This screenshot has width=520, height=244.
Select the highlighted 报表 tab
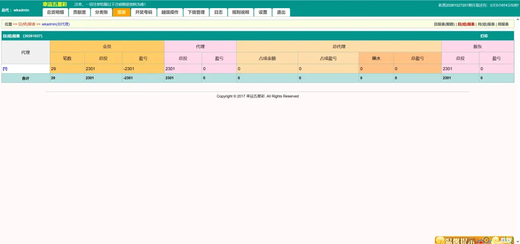point(121,12)
